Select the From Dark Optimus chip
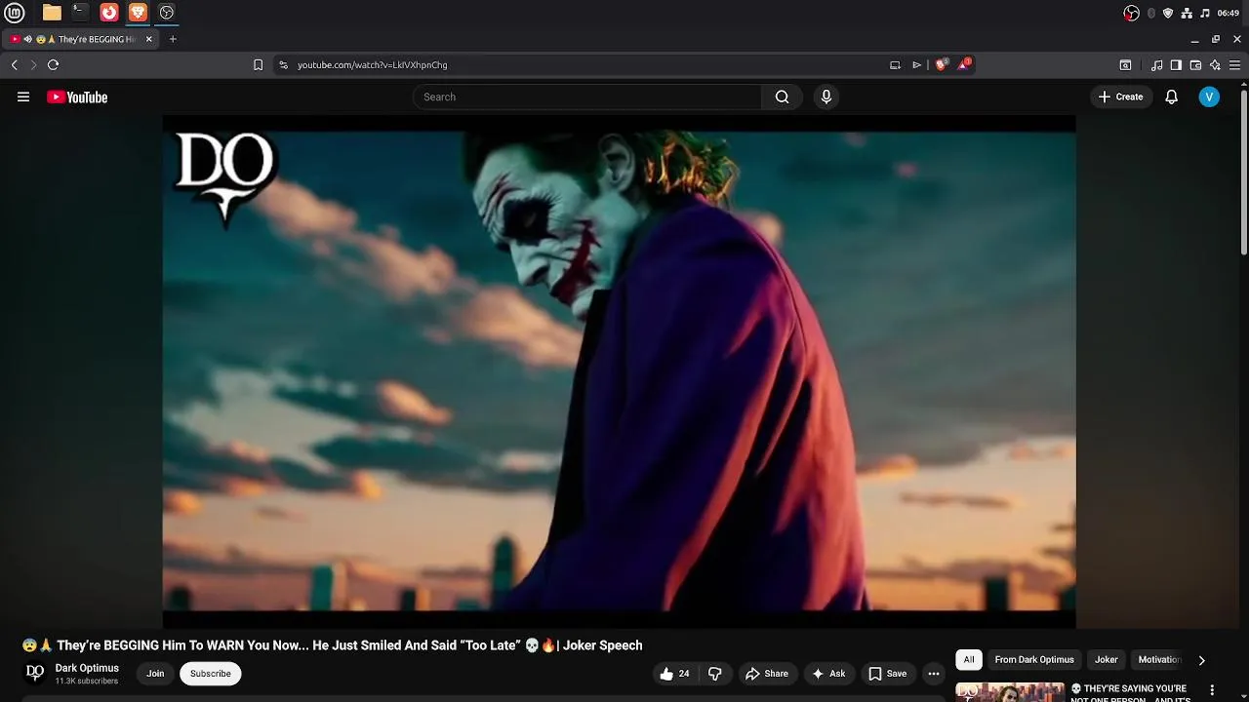Image resolution: width=1249 pixels, height=702 pixels. coord(1034,660)
